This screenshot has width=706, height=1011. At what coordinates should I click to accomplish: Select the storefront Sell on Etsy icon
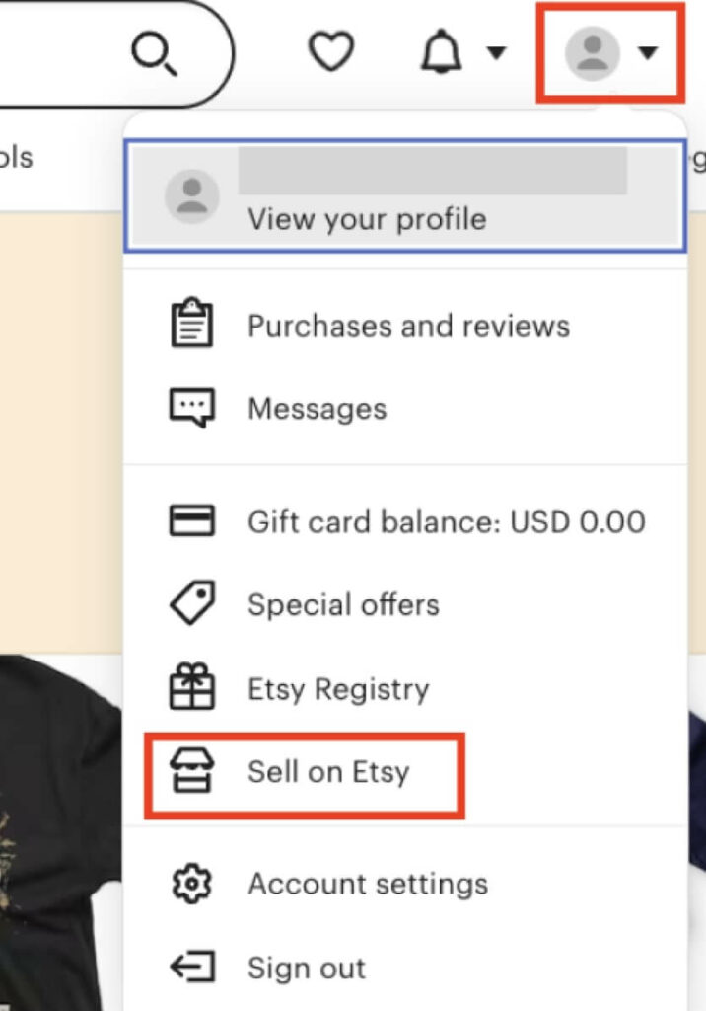point(193,772)
